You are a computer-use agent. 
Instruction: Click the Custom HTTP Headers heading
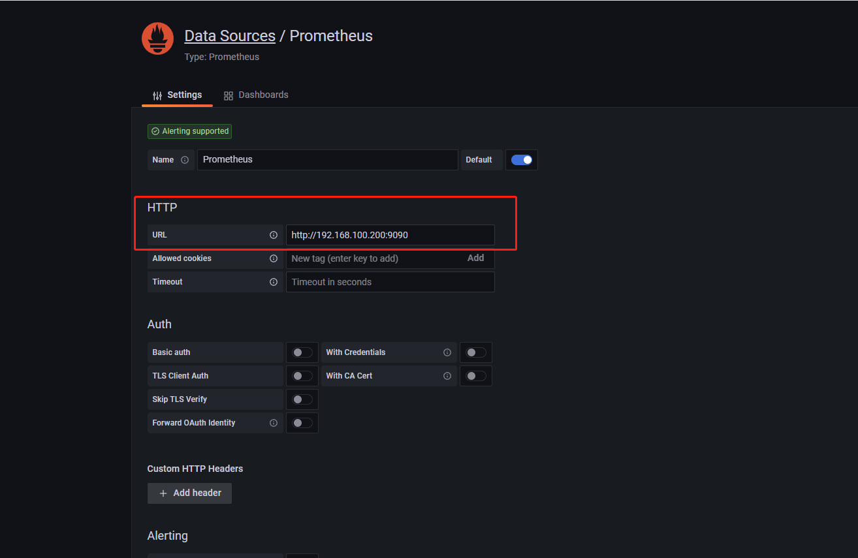195,469
